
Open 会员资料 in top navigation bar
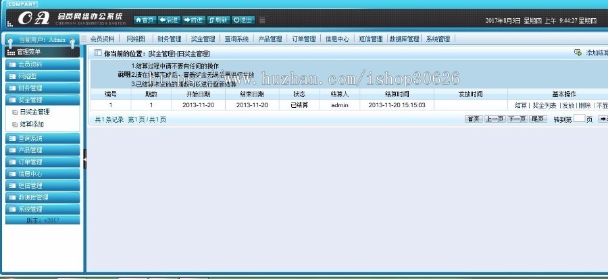pyautogui.click(x=103, y=38)
